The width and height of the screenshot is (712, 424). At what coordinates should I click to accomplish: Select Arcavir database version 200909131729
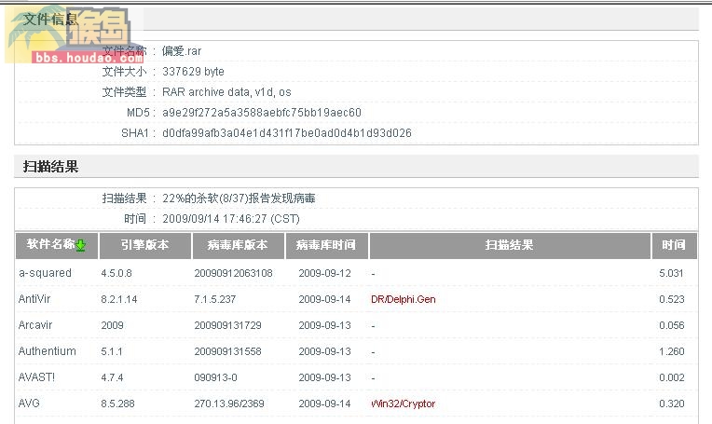tap(228, 325)
